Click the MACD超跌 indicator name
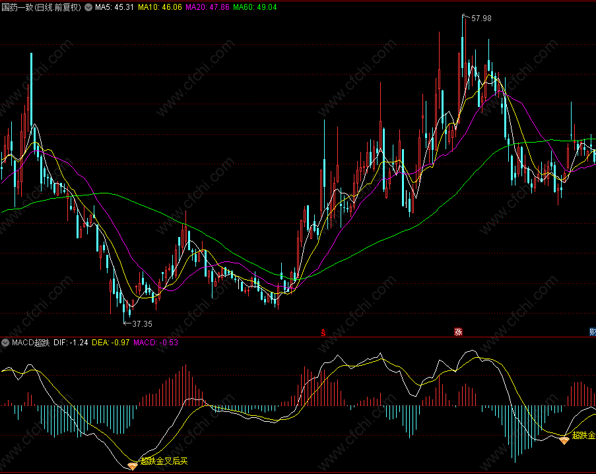The width and height of the screenshot is (596, 474). point(31,343)
